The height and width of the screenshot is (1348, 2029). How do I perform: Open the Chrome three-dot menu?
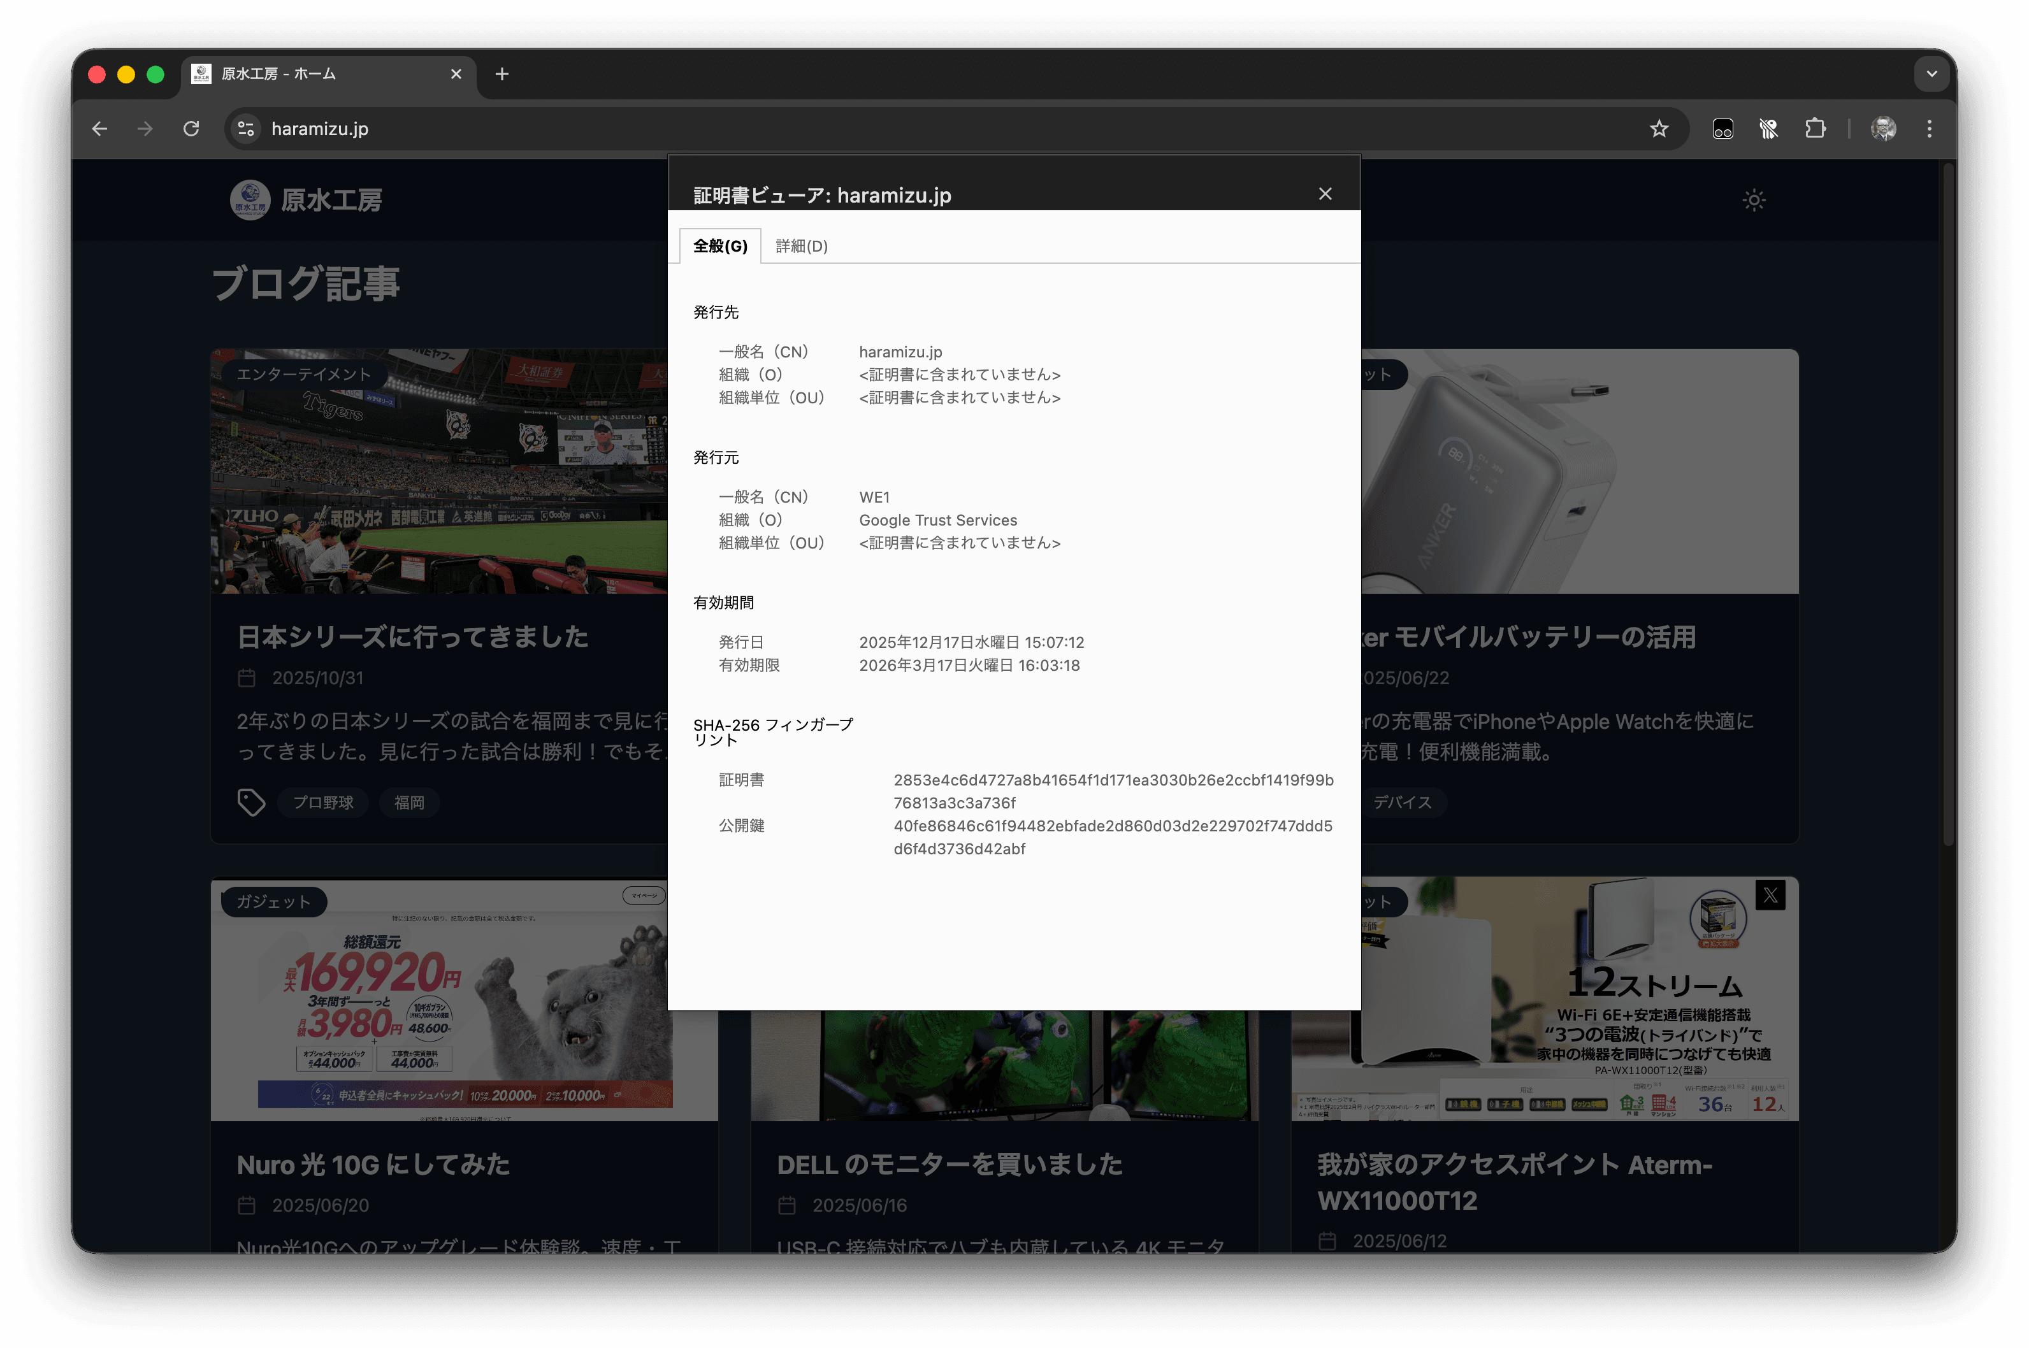pyautogui.click(x=1929, y=129)
